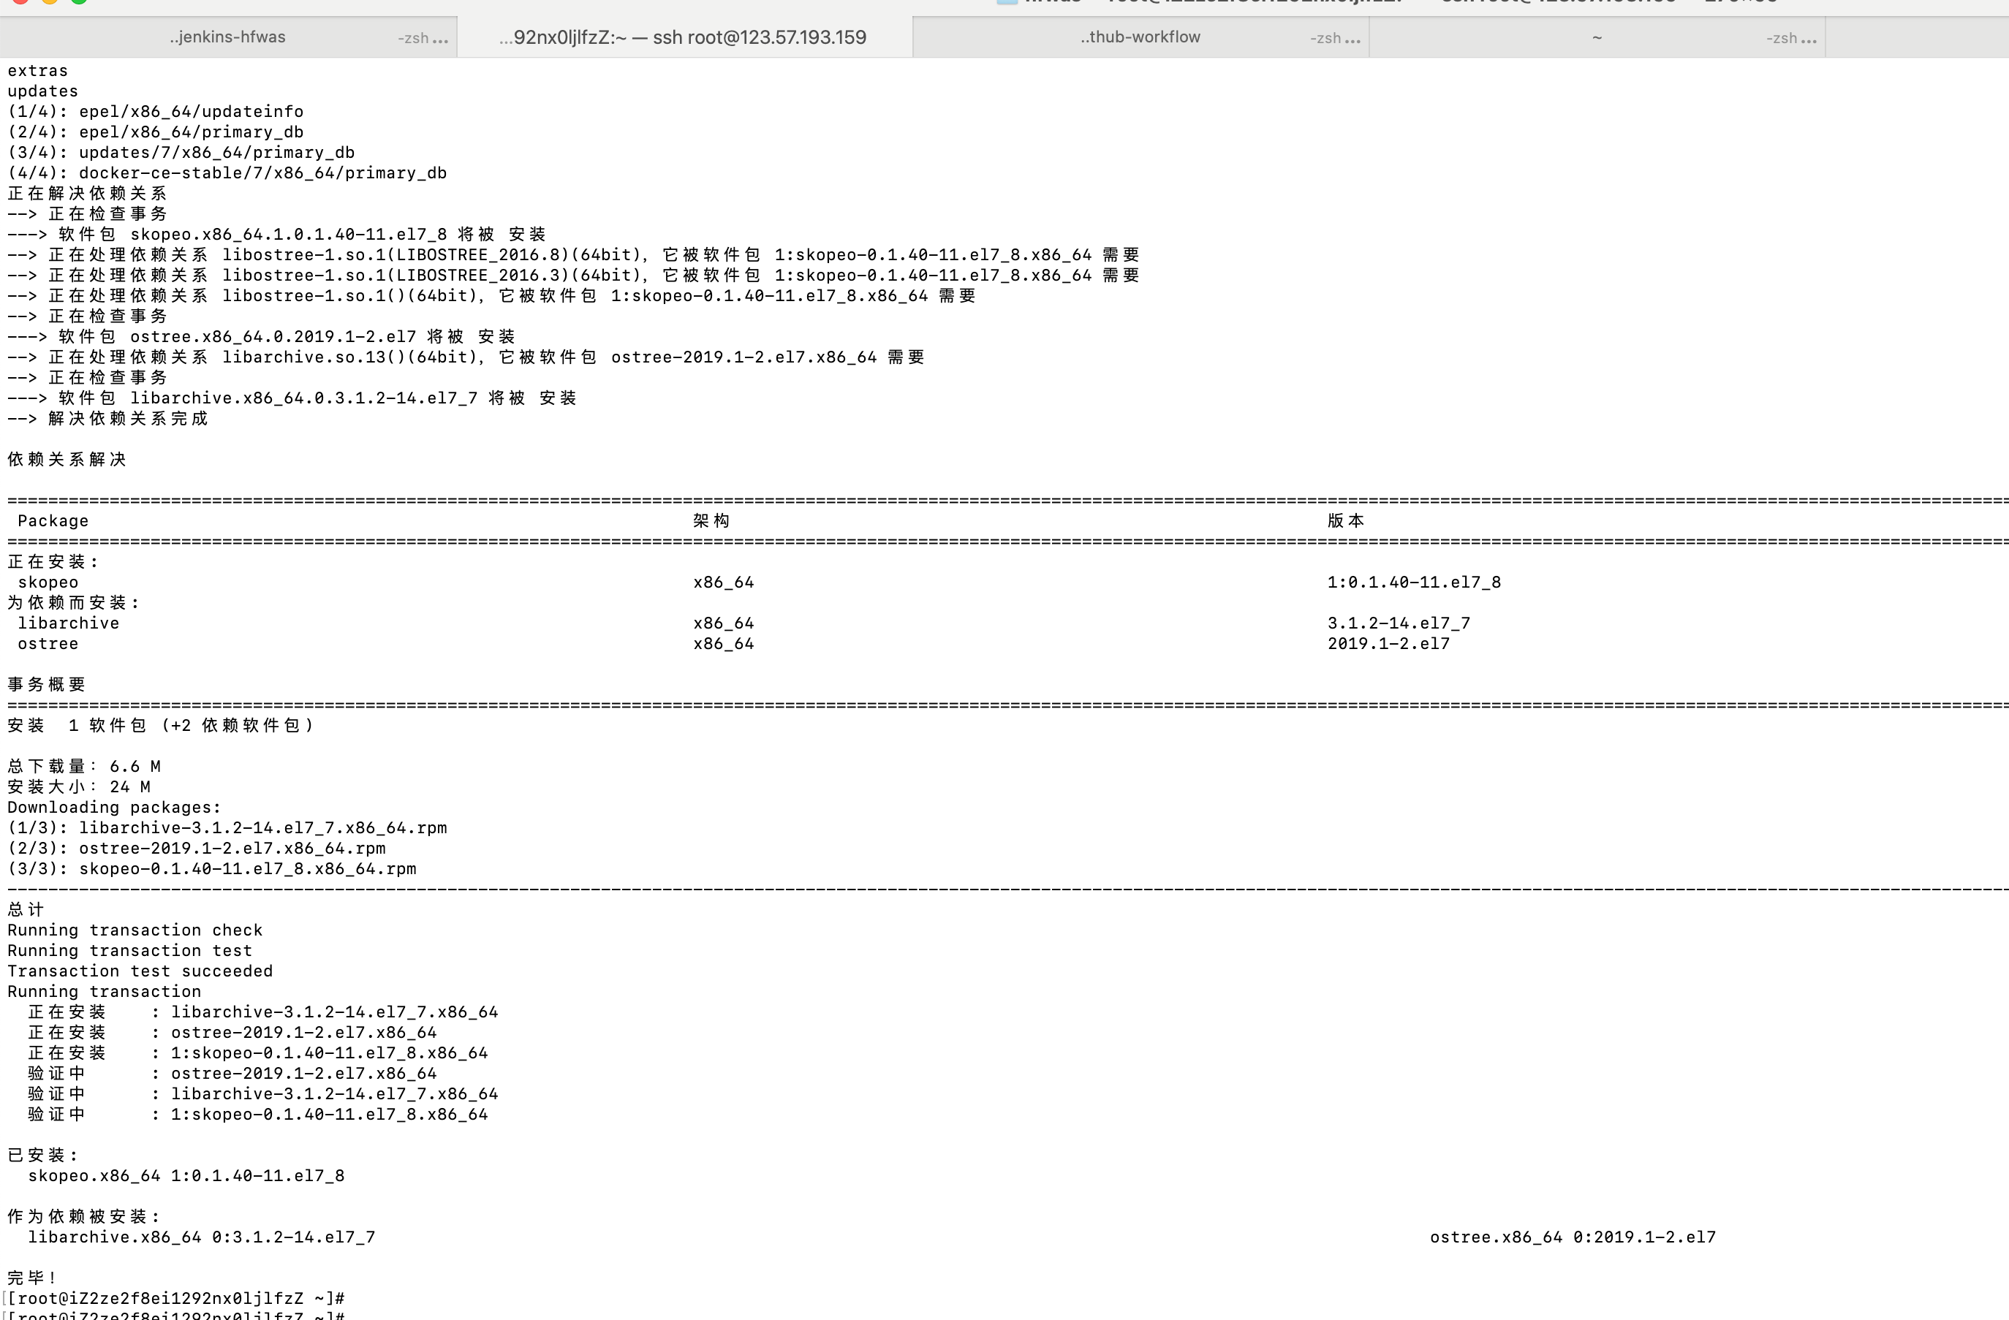This screenshot has height=1320, width=2009.
Task: Click the '(3/3): skopeo-0.1.40-11.el7_8.x86_64.rpm' line
Action: 212,868
